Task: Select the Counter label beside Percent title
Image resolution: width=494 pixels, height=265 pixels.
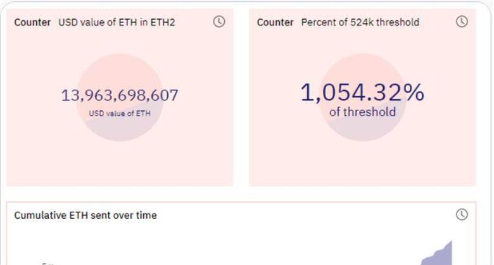Action: click(x=275, y=22)
